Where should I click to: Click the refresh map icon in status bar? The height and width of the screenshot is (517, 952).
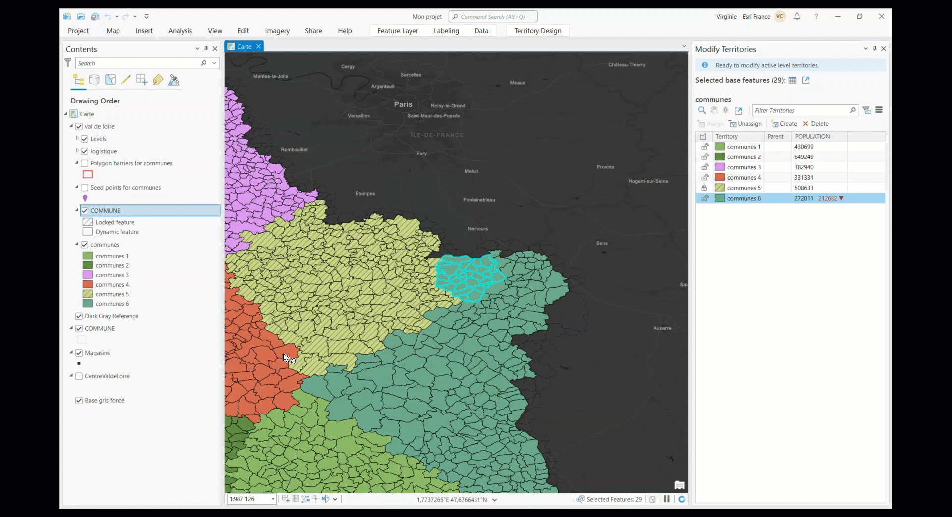tap(682, 499)
